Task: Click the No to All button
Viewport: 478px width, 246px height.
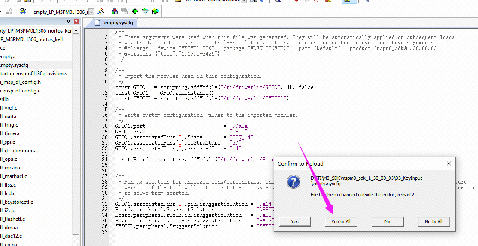Action: tap(433, 222)
